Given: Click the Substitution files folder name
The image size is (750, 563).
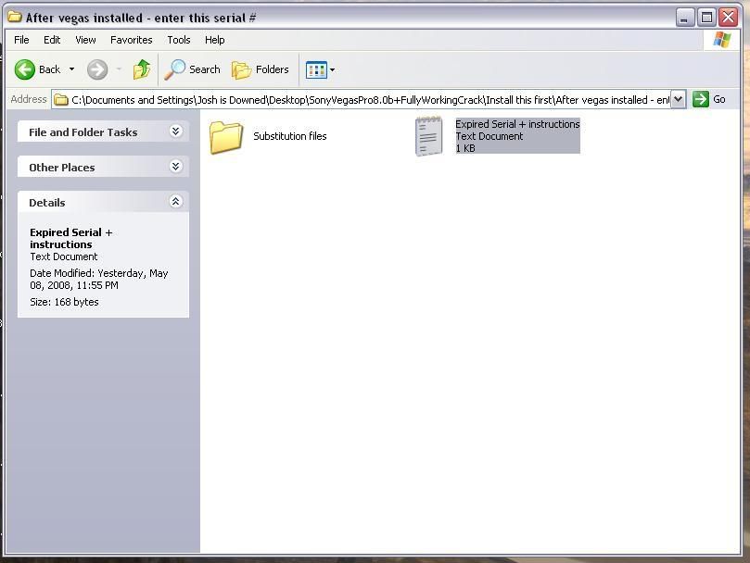Looking at the screenshot, I should (x=290, y=136).
